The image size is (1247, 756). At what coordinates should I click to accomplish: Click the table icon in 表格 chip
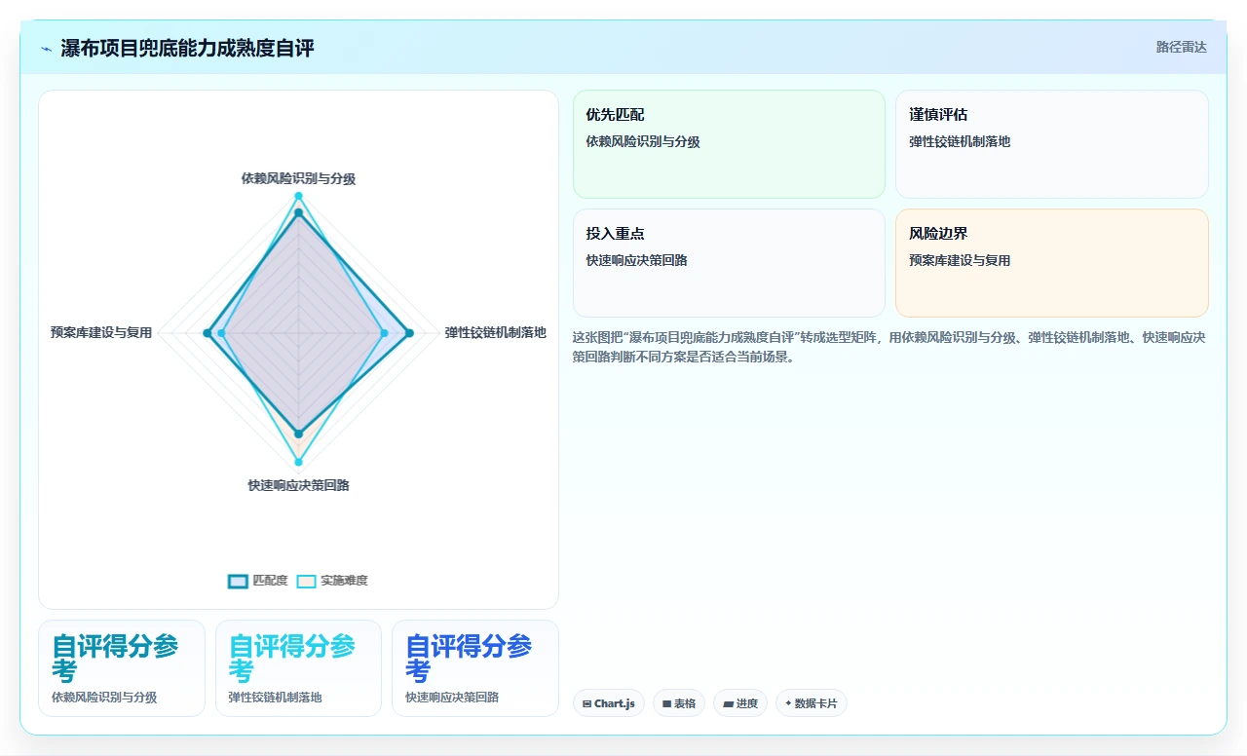(x=667, y=703)
